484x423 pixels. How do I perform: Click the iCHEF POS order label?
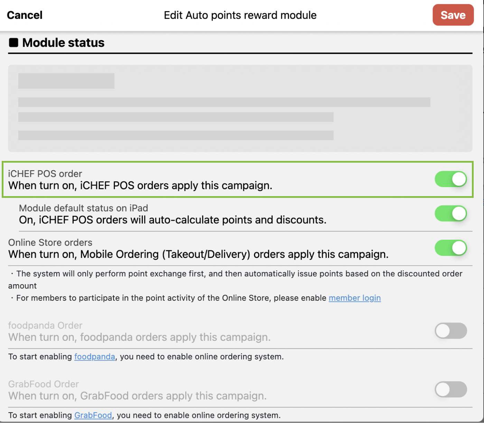coord(45,174)
